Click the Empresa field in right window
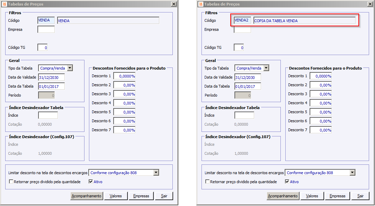The image size is (375, 206). pyautogui.click(x=242, y=29)
